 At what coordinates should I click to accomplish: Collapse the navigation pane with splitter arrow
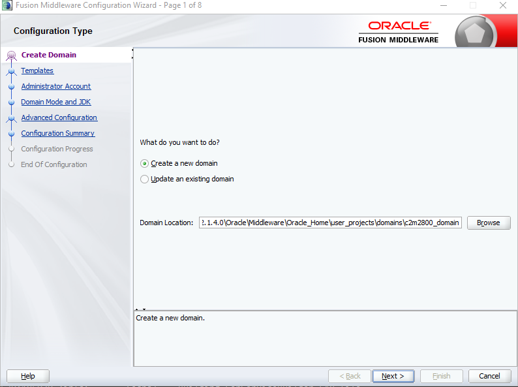point(132,50)
